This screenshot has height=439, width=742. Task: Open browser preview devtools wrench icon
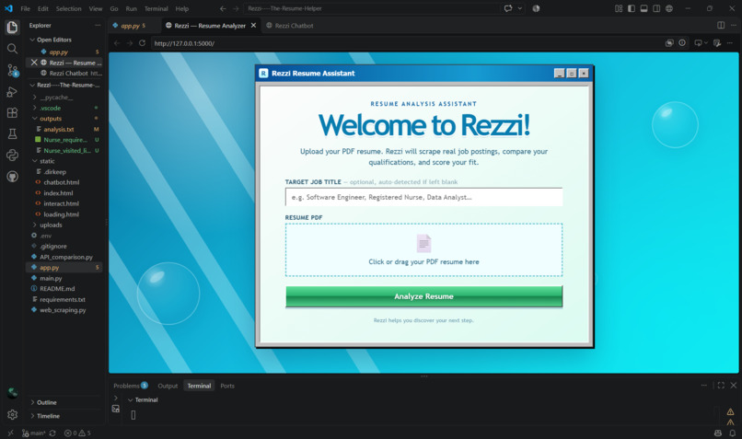point(717,43)
